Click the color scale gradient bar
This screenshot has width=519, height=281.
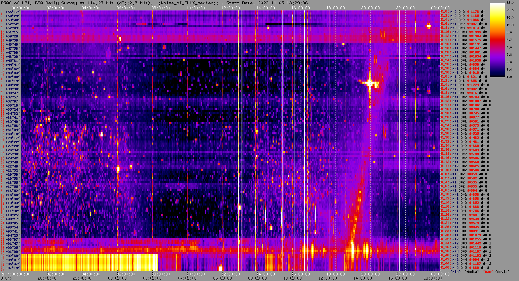(x=497, y=40)
